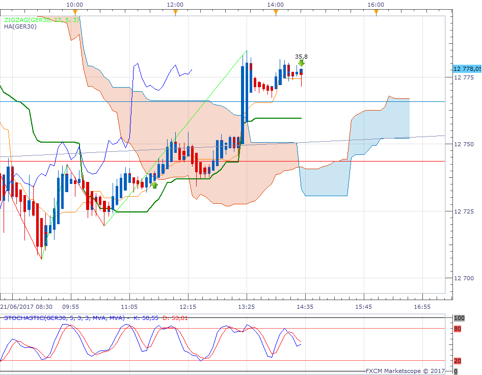
Task: Click the orange 14:00 time marker
Action: pyautogui.click(x=276, y=12)
